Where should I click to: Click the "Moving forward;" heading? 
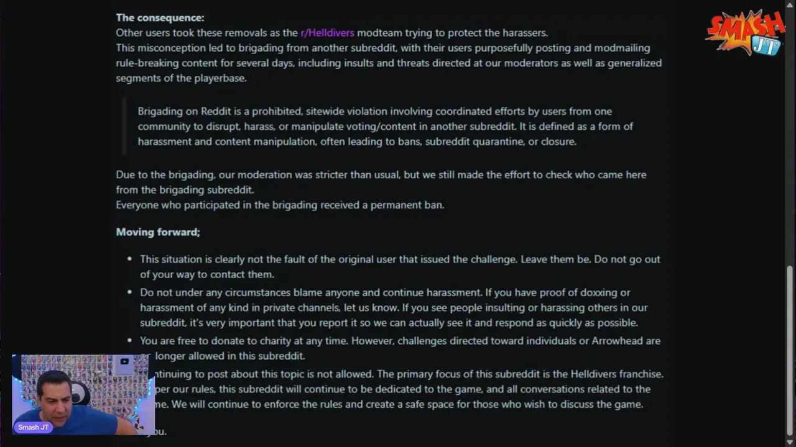(158, 232)
